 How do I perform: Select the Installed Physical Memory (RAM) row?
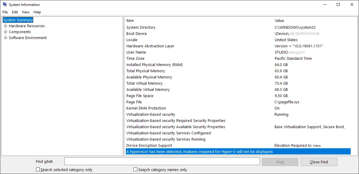238,65
